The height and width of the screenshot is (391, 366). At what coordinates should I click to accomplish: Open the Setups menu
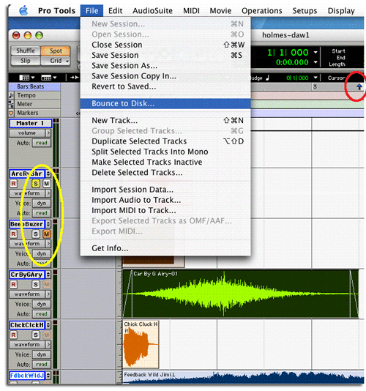[x=305, y=11]
